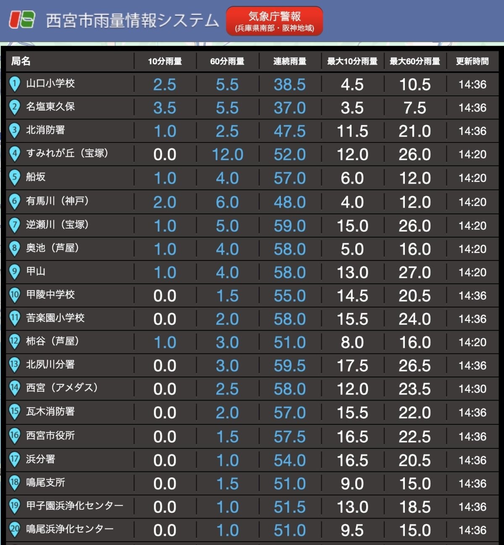Image resolution: width=504 pixels, height=545 pixels.
Task: Click marker icon 12 for 柿谷
Action: click(x=14, y=342)
